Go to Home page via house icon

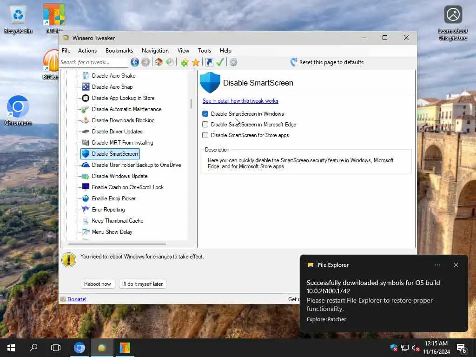(x=159, y=62)
